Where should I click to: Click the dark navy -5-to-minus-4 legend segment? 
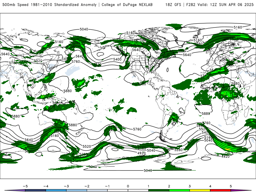tap(36, 190)
